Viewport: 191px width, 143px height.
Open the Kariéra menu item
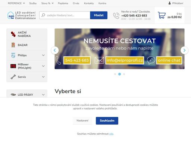pyautogui.click(x=102, y=3)
